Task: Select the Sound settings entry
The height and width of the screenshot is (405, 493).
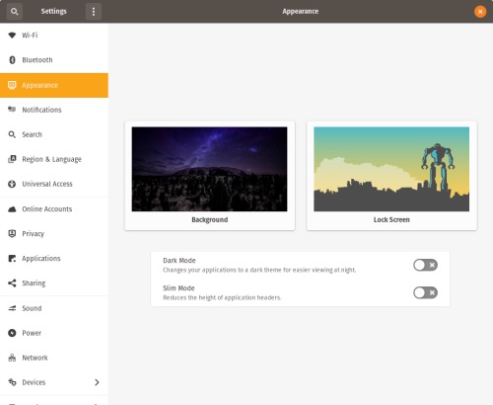Action: click(54, 308)
